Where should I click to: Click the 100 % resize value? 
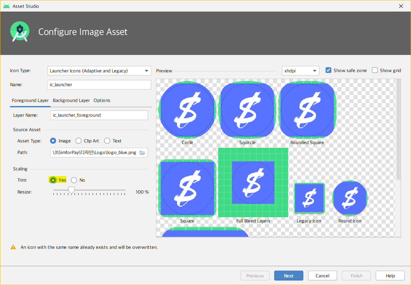click(142, 192)
